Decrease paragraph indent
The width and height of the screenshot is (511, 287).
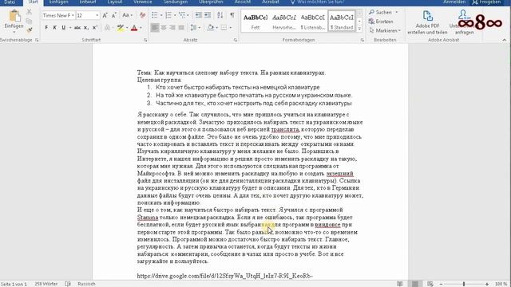pos(198,15)
